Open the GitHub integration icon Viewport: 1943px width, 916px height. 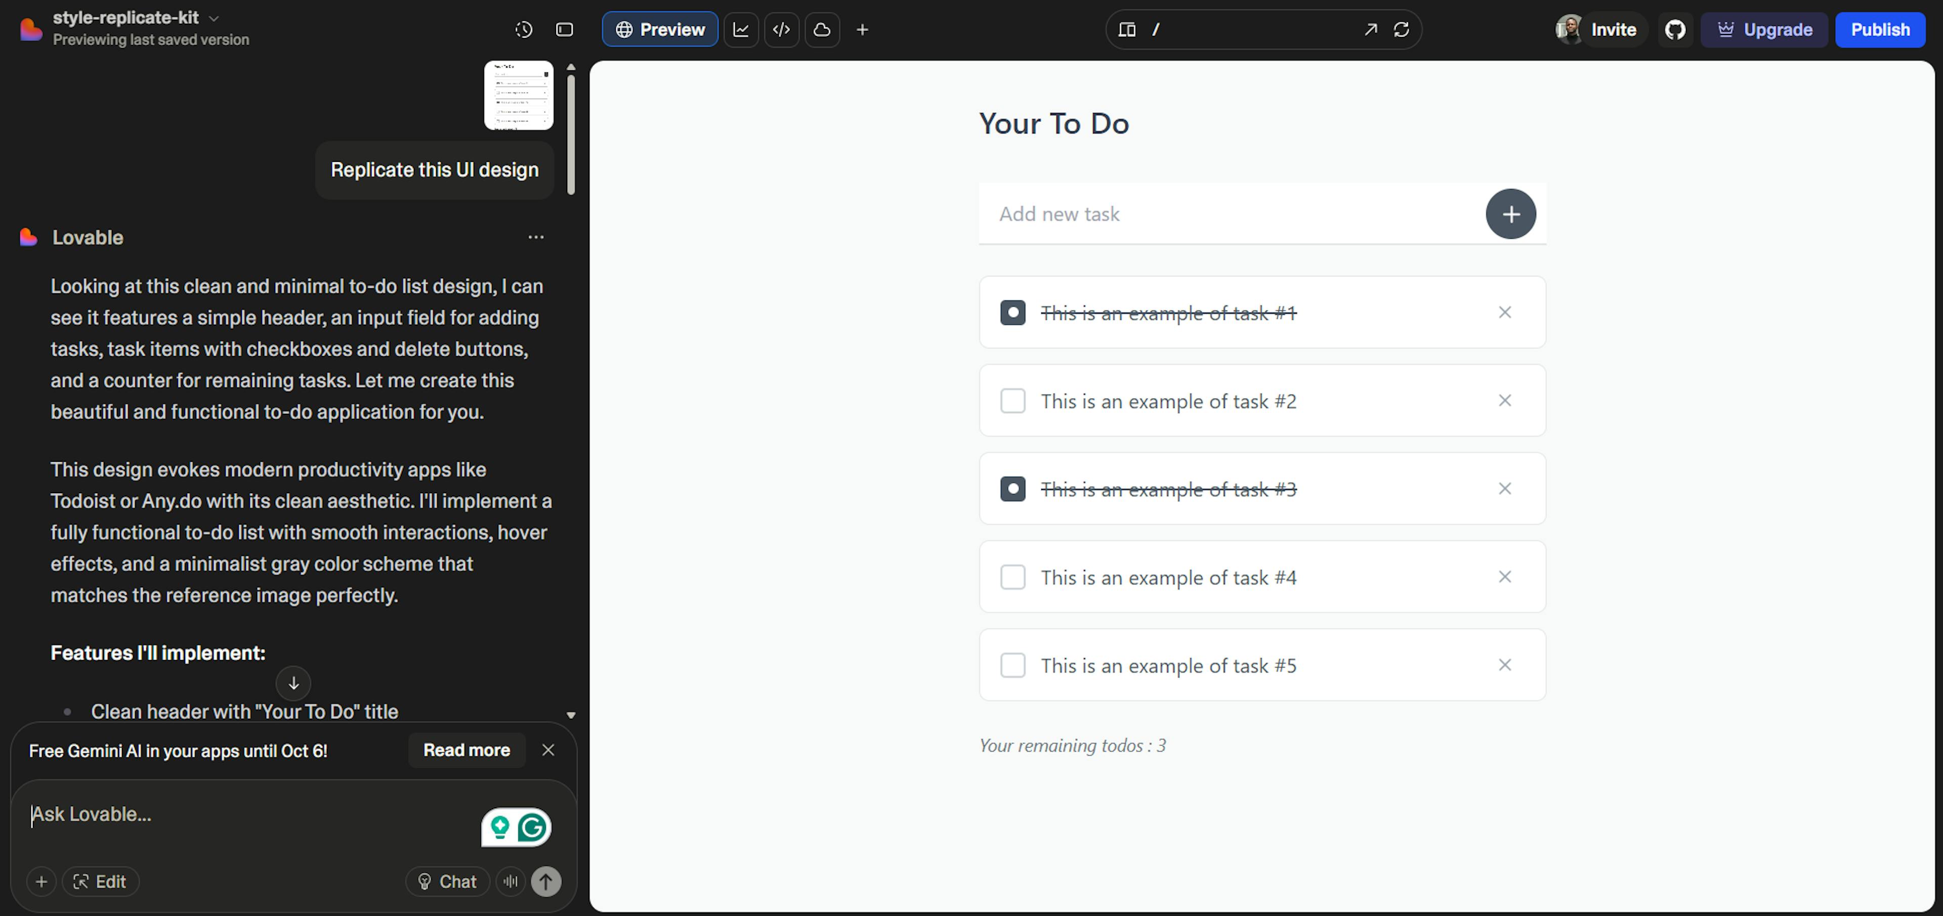(x=1674, y=29)
